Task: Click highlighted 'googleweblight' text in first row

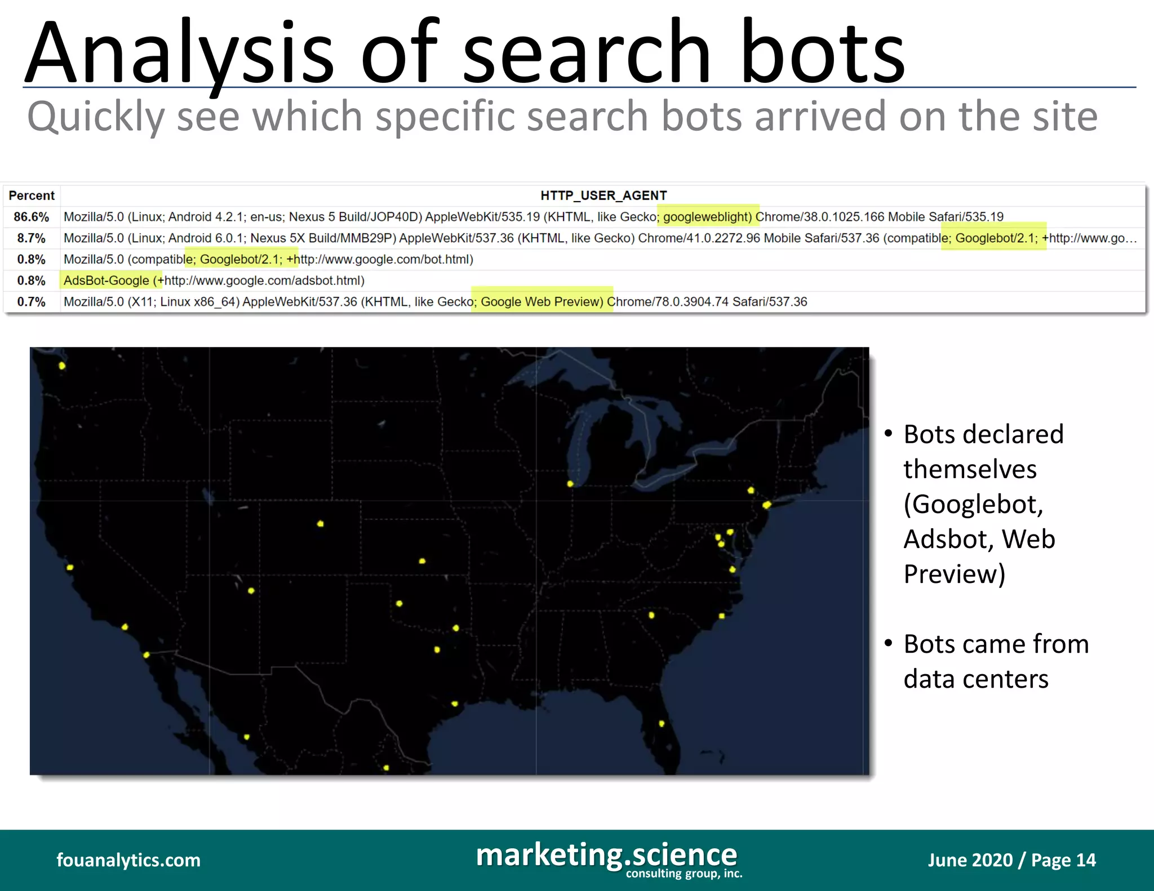Action: [x=708, y=217]
